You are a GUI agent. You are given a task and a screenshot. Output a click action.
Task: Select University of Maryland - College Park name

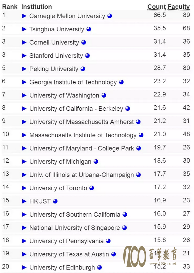(x=82, y=148)
